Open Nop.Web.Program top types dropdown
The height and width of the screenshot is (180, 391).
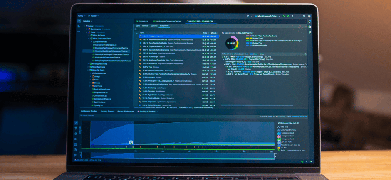pos(245,33)
